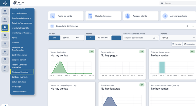
Task: Open the Ajustes gear icon
Action: (x=5, y=60)
